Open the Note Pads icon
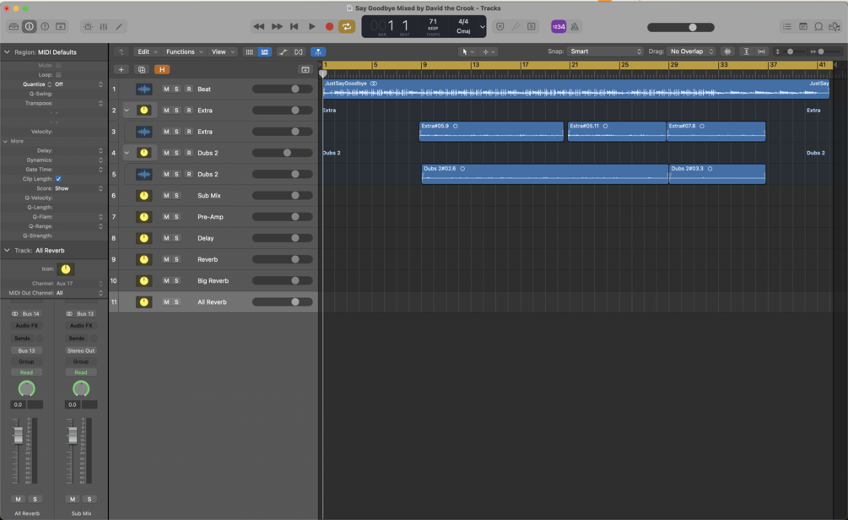Screen dimensions: 848x520 803,26
